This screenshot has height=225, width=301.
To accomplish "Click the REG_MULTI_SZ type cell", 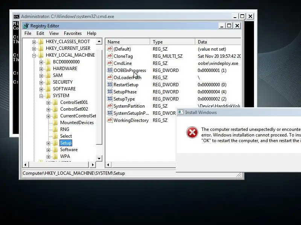I will tap(167, 56).
